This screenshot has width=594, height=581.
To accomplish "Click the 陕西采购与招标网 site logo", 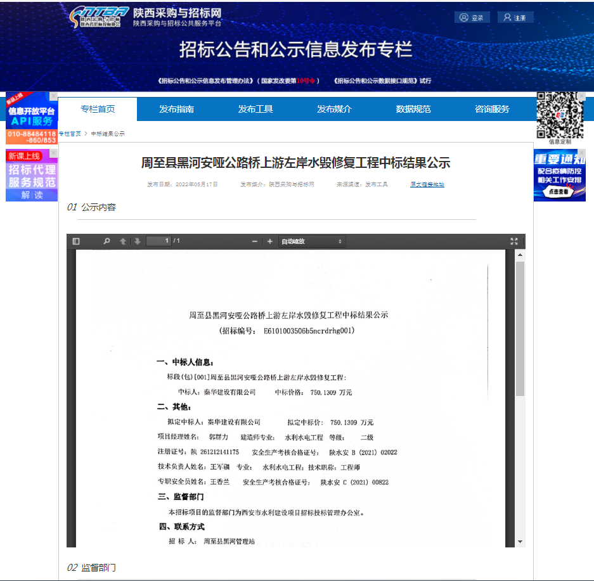I will (145, 17).
